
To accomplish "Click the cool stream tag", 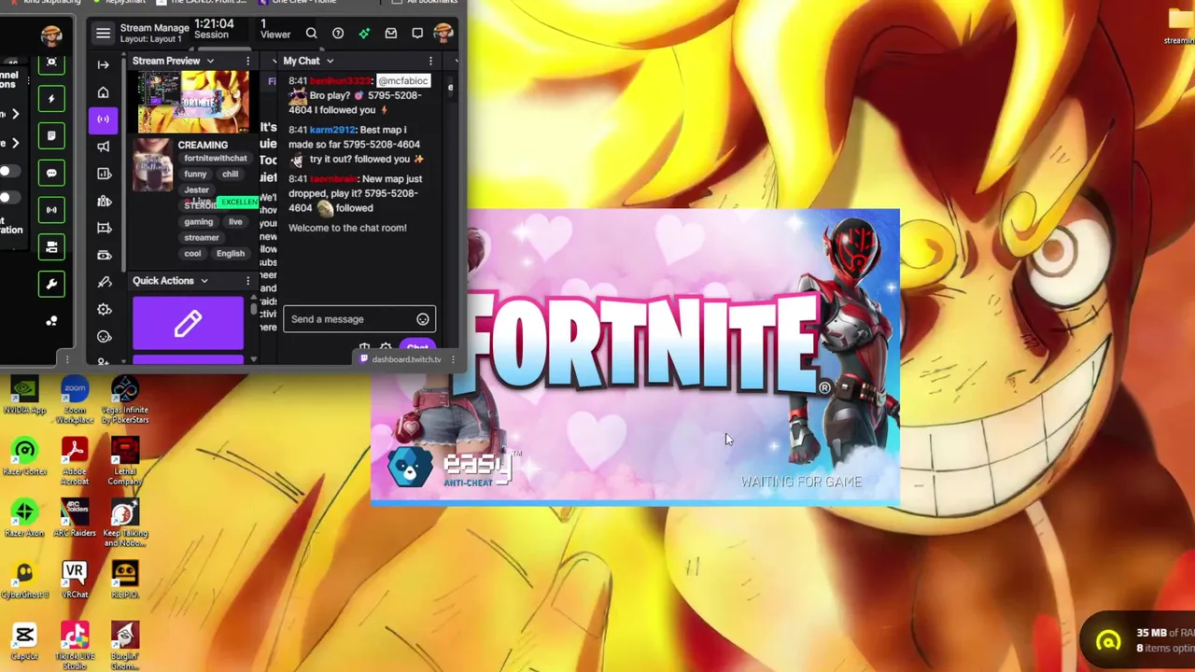I will [x=192, y=254].
